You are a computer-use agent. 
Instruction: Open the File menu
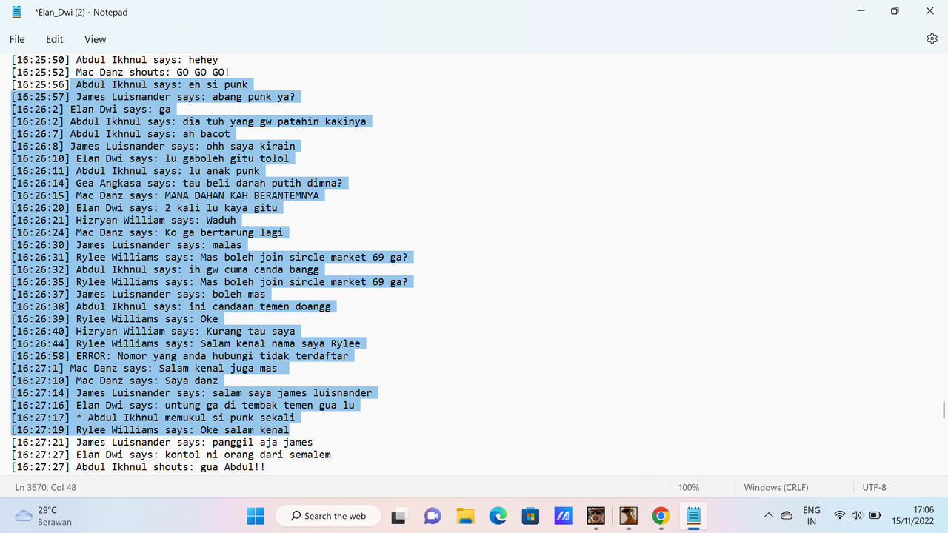click(17, 39)
